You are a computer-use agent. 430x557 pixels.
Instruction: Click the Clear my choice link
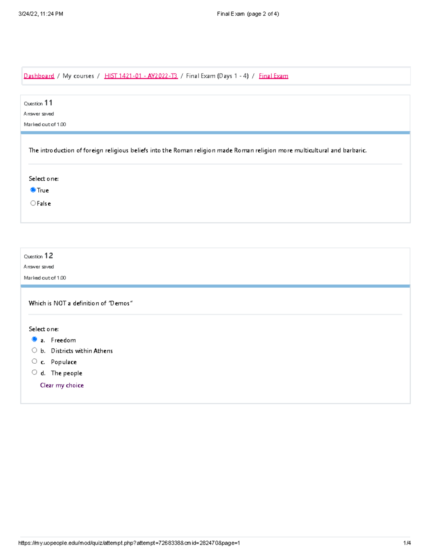point(62,385)
